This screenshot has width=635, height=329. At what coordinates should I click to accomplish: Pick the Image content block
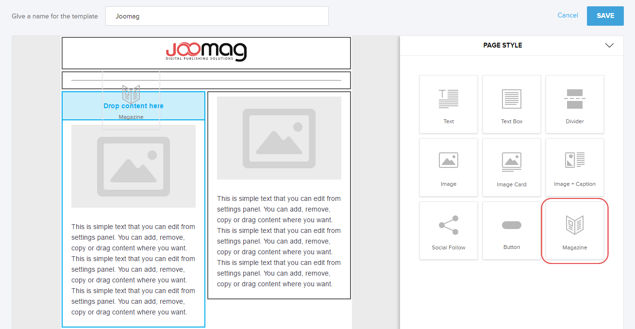pyautogui.click(x=448, y=167)
